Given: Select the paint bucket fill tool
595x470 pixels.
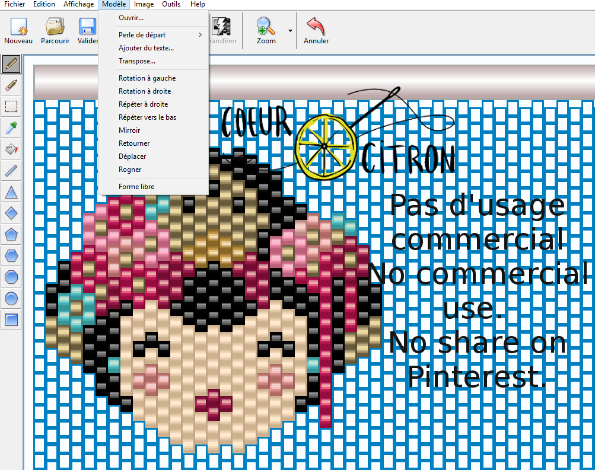Looking at the screenshot, I should (x=11, y=149).
